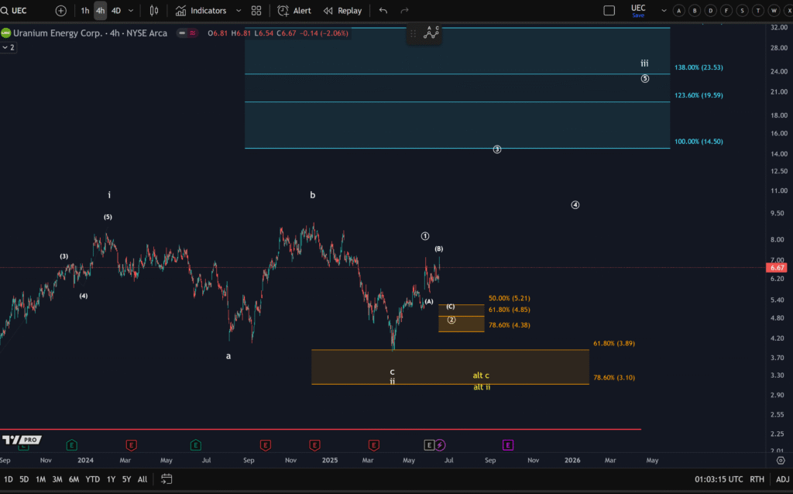The width and height of the screenshot is (793, 494).
Task: Expand the collapsed indicators legend showing 2
Action: (8, 47)
